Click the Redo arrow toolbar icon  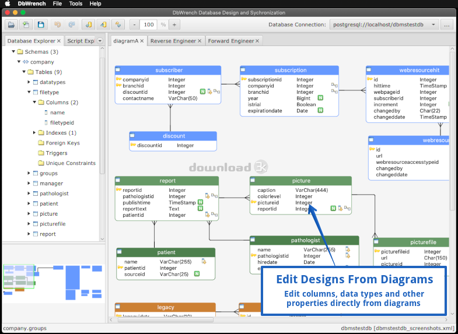click(72, 25)
